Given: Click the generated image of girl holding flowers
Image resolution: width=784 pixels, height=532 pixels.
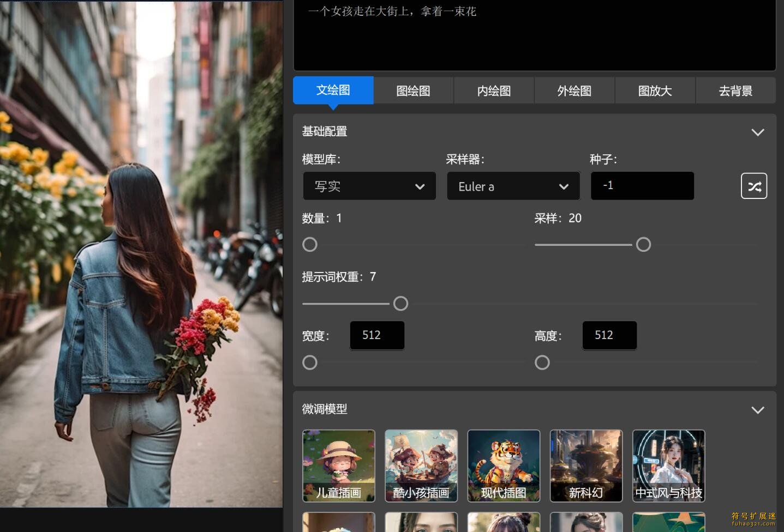Looking at the screenshot, I should coord(141,253).
